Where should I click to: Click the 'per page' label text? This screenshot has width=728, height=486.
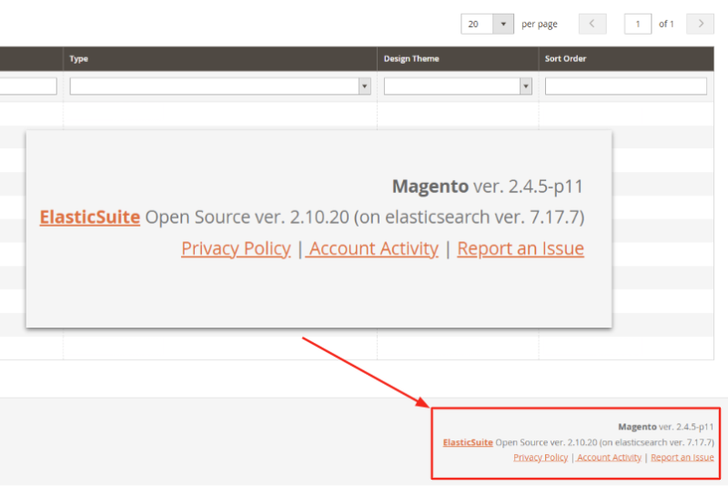[x=539, y=25]
